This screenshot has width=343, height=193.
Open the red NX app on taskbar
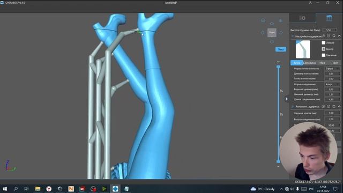tap(82, 189)
